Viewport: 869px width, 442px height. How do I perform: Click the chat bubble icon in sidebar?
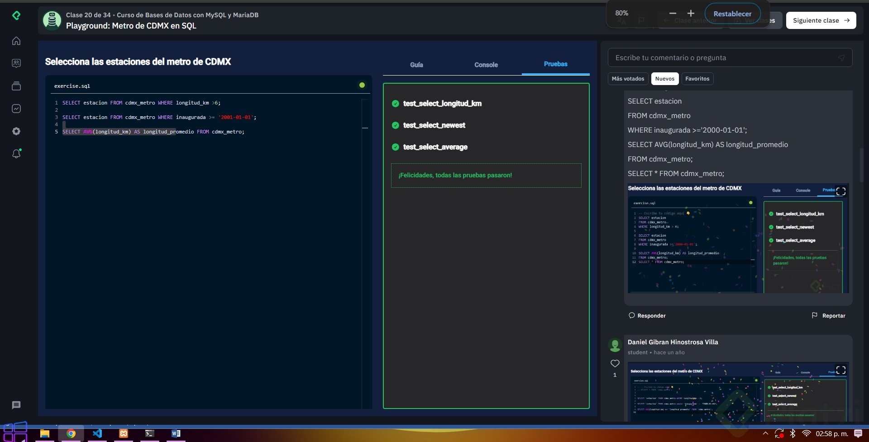tap(16, 405)
